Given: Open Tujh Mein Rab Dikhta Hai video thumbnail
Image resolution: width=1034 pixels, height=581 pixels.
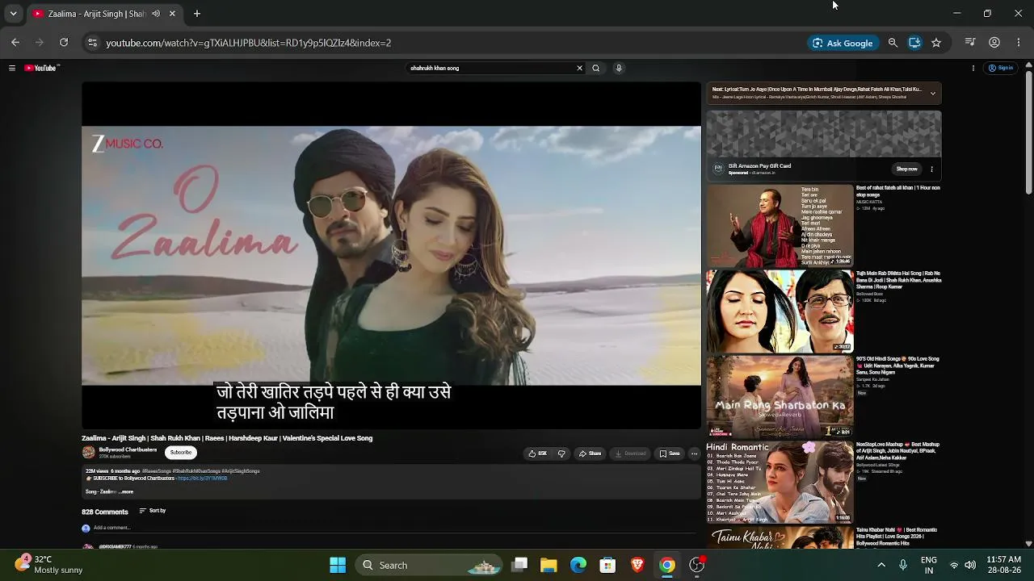Looking at the screenshot, I should pos(780,311).
